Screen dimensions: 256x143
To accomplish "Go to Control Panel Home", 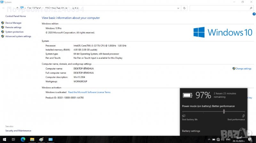I will (x=15, y=16).
